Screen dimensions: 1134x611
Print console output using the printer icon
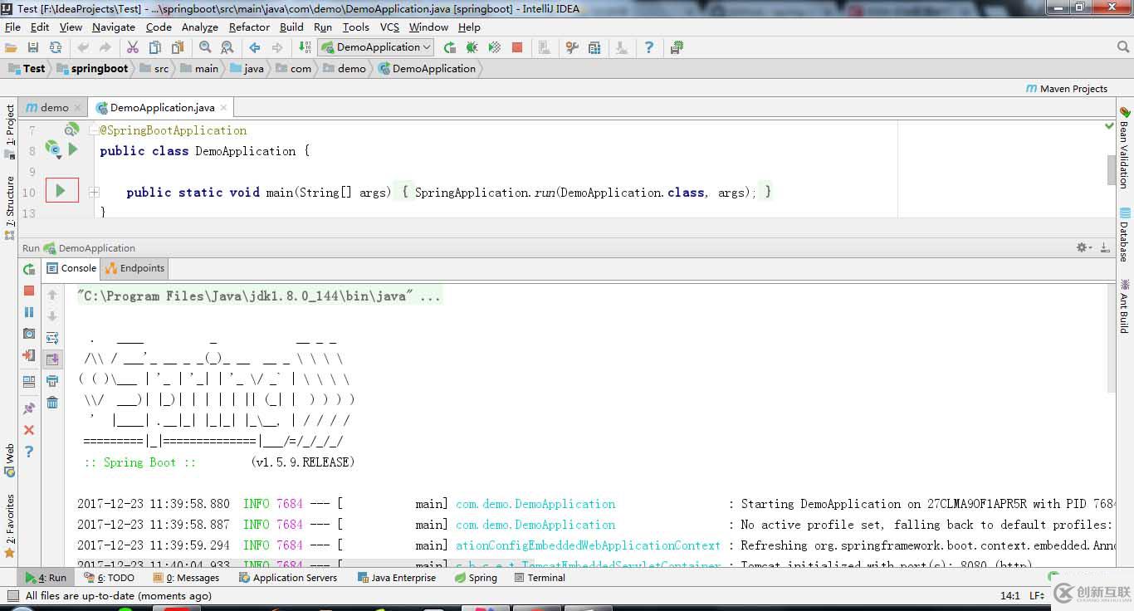pos(52,381)
